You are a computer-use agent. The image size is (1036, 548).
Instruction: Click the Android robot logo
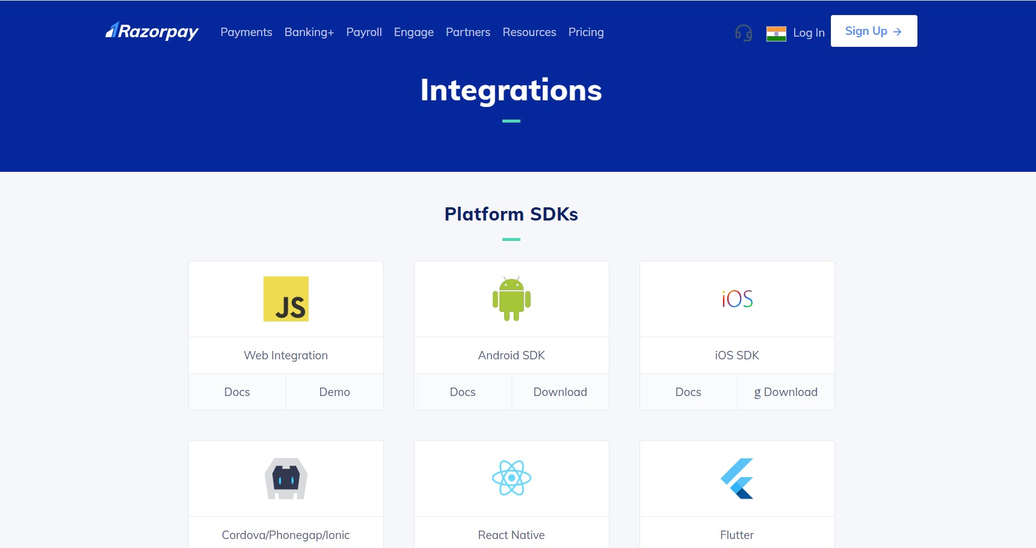511,299
